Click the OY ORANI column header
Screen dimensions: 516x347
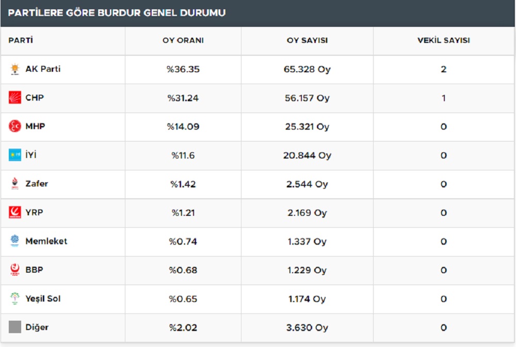[183, 40]
